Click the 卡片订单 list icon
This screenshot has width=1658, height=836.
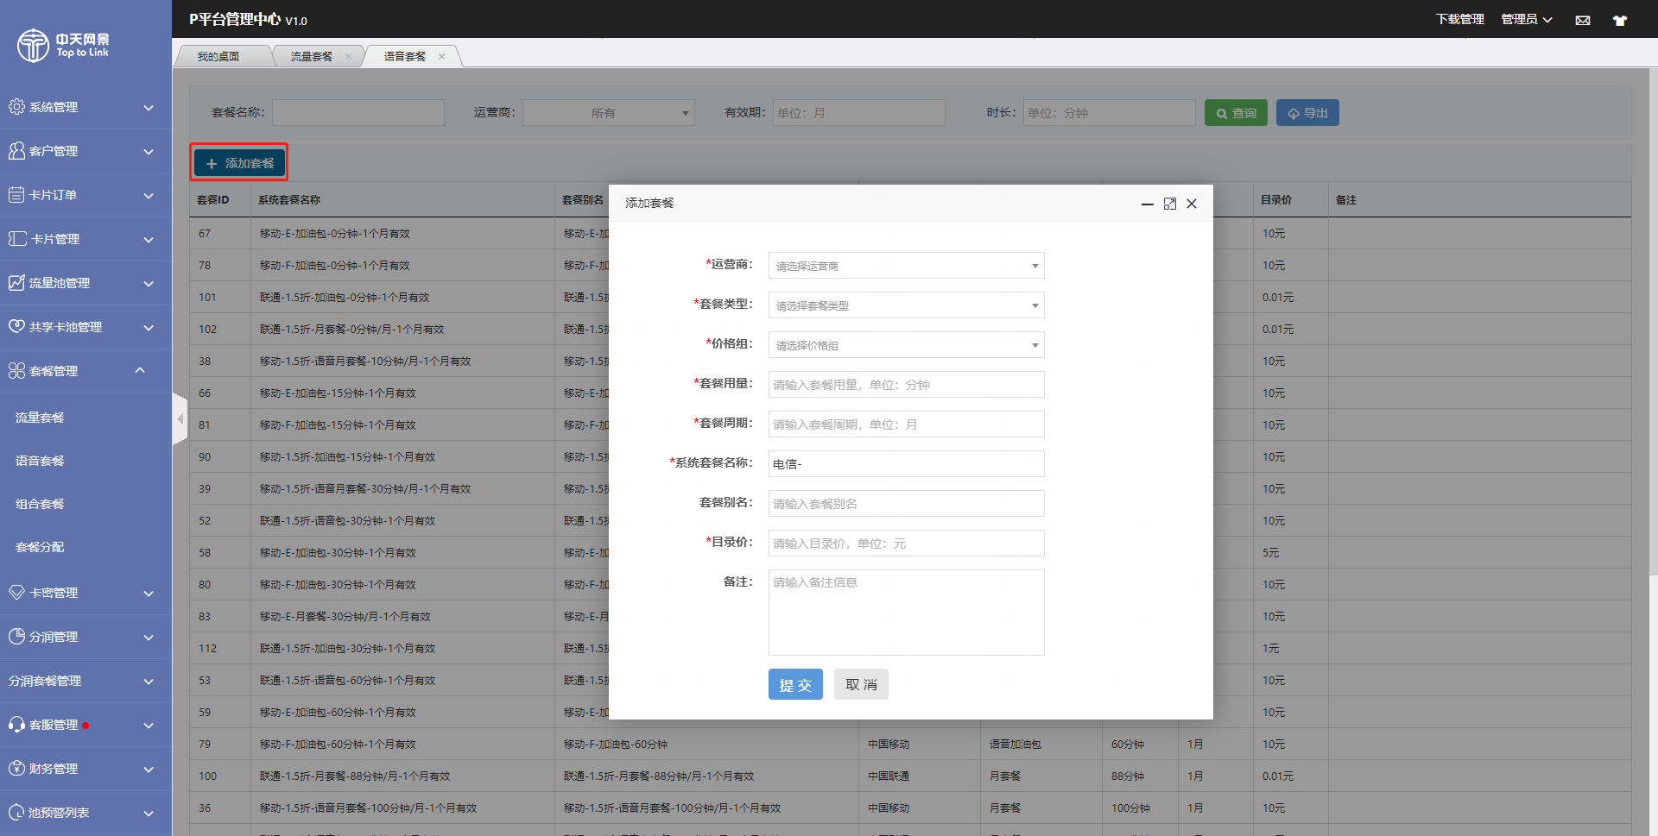coord(16,195)
